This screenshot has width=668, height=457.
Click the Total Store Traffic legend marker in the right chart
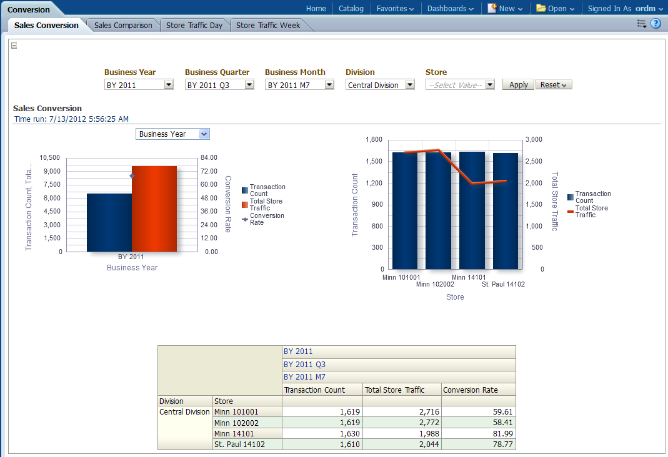pyautogui.click(x=571, y=212)
